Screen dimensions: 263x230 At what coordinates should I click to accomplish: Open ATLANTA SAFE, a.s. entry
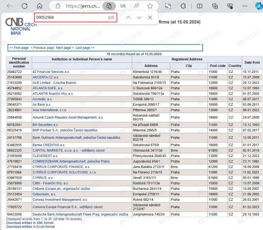[x=47, y=88]
